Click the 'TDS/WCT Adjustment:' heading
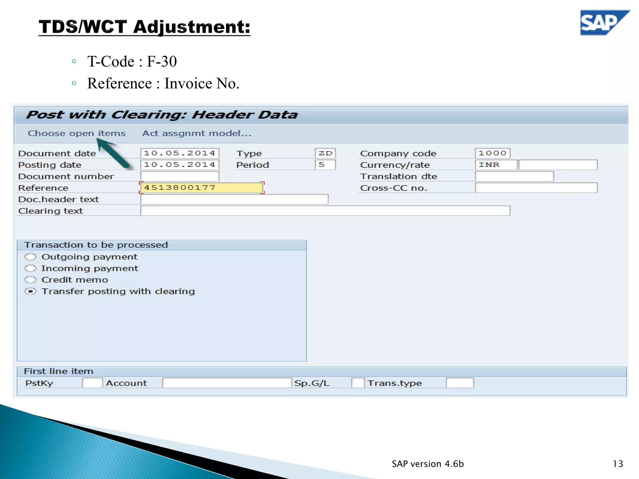 pos(144,27)
